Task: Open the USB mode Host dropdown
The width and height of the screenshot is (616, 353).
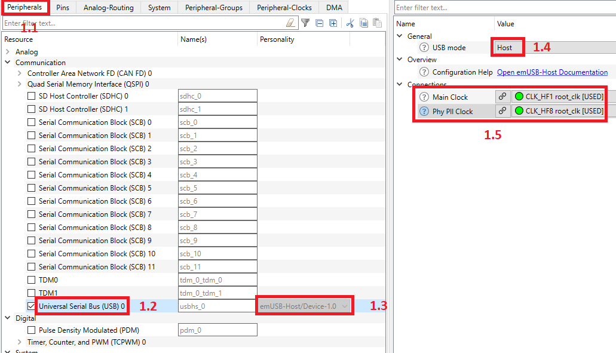Action: [508, 48]
